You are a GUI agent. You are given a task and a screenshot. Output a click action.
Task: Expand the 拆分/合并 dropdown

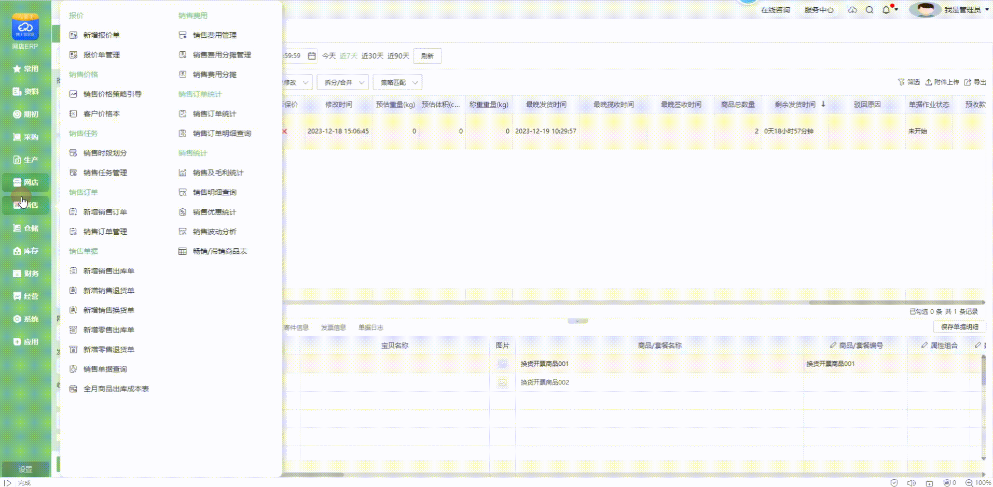342,82
